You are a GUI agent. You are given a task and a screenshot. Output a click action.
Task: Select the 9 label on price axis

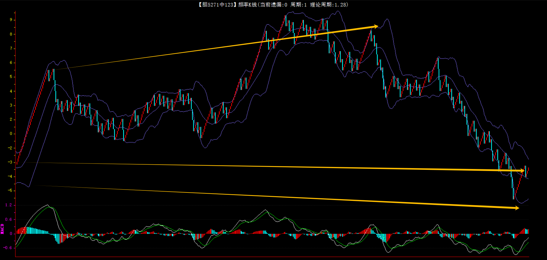[11, 20]
